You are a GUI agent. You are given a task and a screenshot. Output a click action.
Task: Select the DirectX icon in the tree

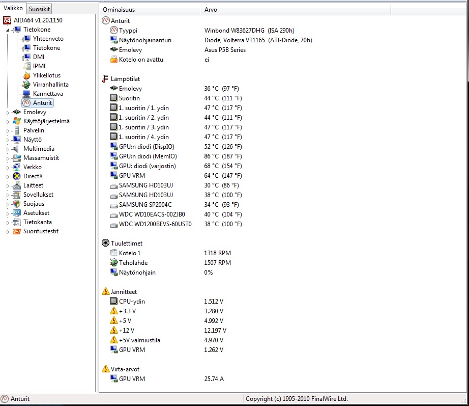pyautogui.click(x=17, y=176)
